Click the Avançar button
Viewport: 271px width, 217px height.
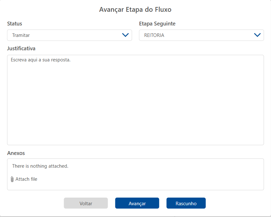coord(137,203)
